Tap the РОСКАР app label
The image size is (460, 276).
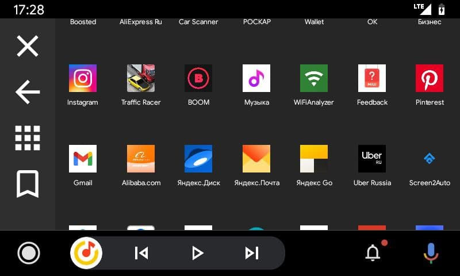coord(257,22)
